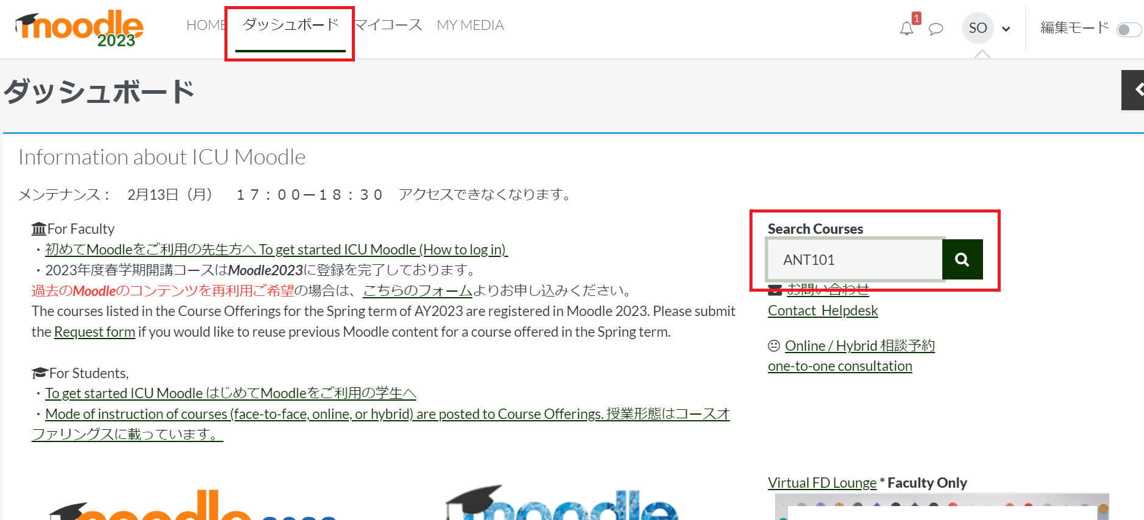Click the Faculty Only label

(x=927, y=483)
